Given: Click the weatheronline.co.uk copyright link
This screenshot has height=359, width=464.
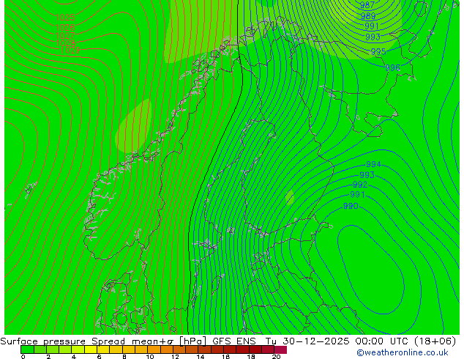Looking at the screenshot, I should pyautogui.click(x=402, y=352).
